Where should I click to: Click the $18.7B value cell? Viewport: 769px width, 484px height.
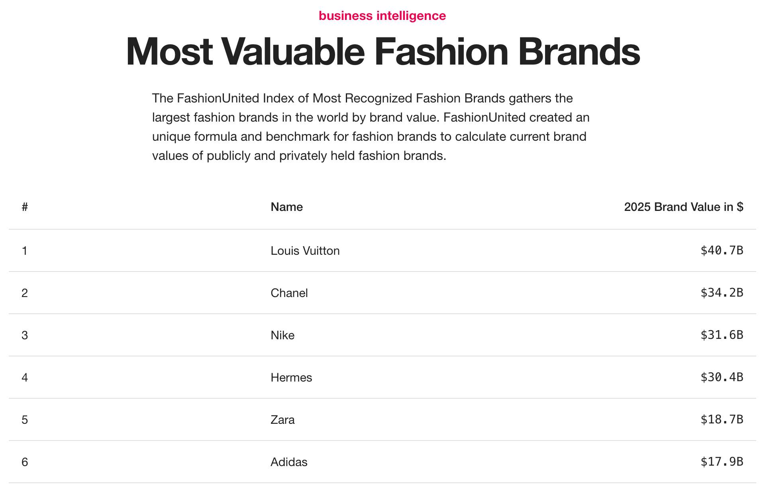coord(722,419)
